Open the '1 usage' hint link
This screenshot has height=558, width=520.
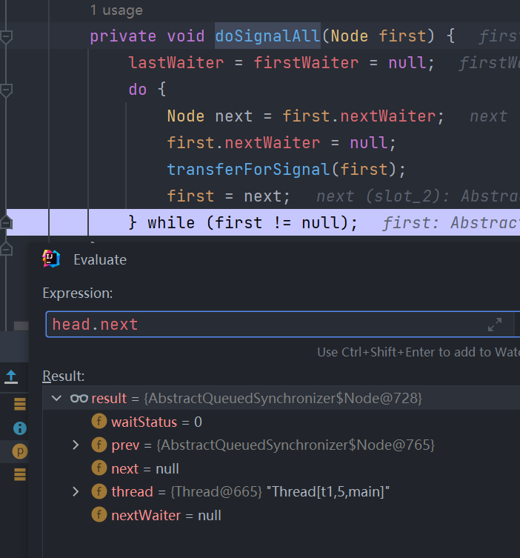coord(116,10)
